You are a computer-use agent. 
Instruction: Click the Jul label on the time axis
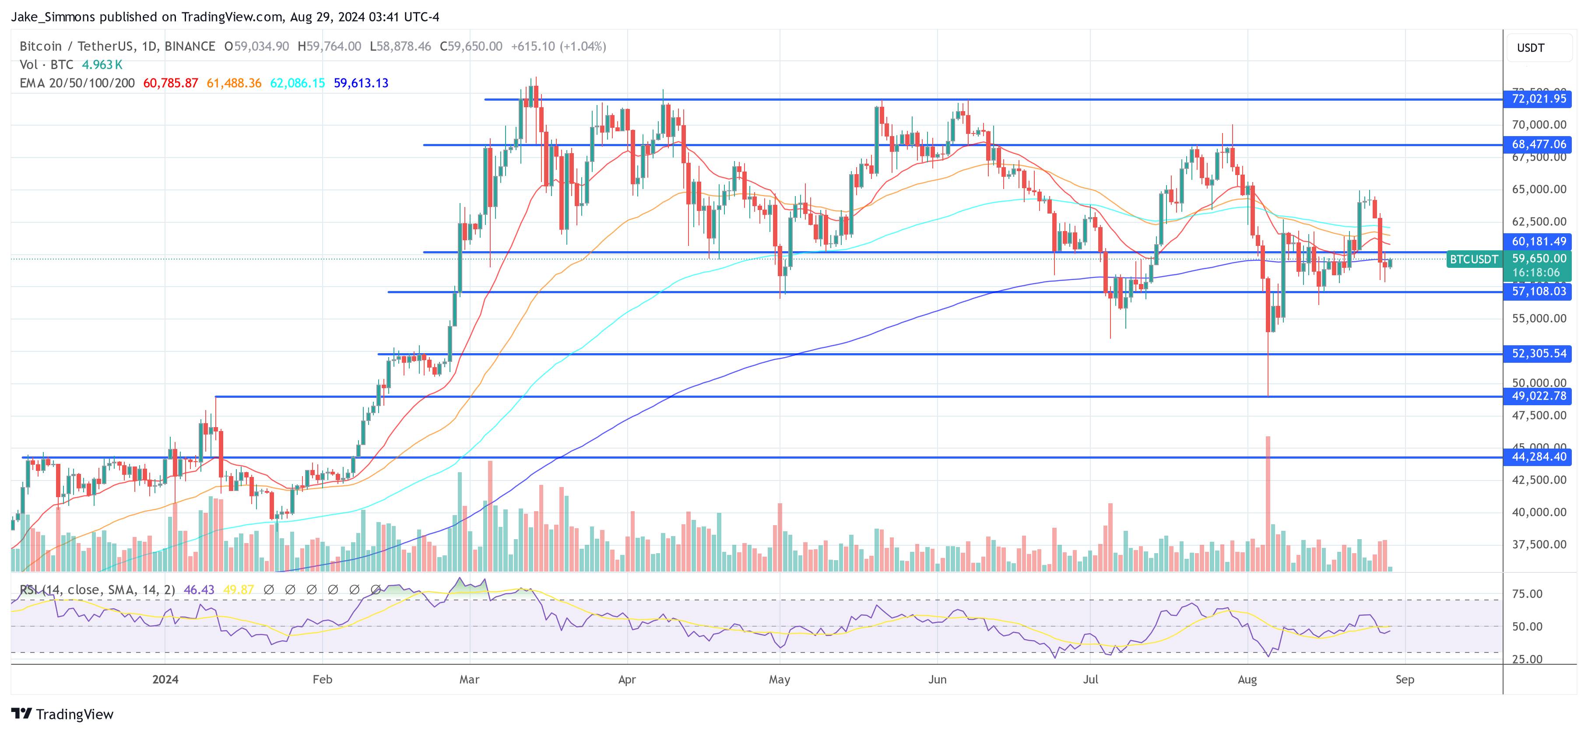[1090, 679]
